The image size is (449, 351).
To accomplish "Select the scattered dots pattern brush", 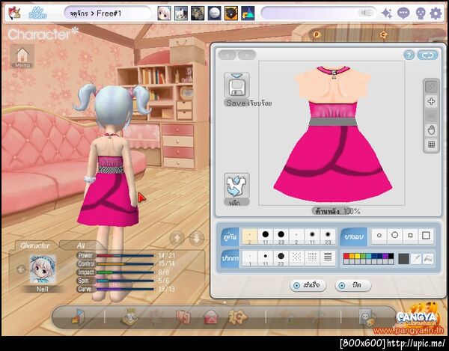I will [296, 258].
